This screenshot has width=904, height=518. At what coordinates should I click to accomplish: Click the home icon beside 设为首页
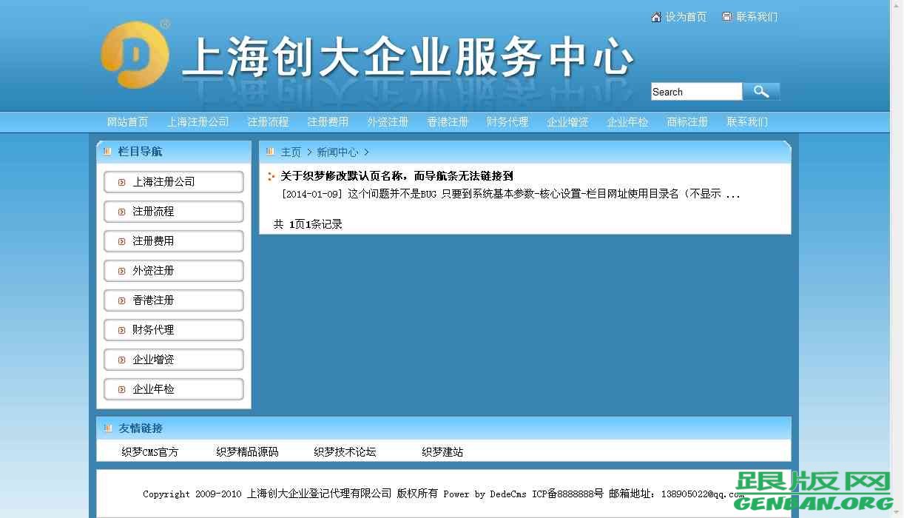[655, 16]
